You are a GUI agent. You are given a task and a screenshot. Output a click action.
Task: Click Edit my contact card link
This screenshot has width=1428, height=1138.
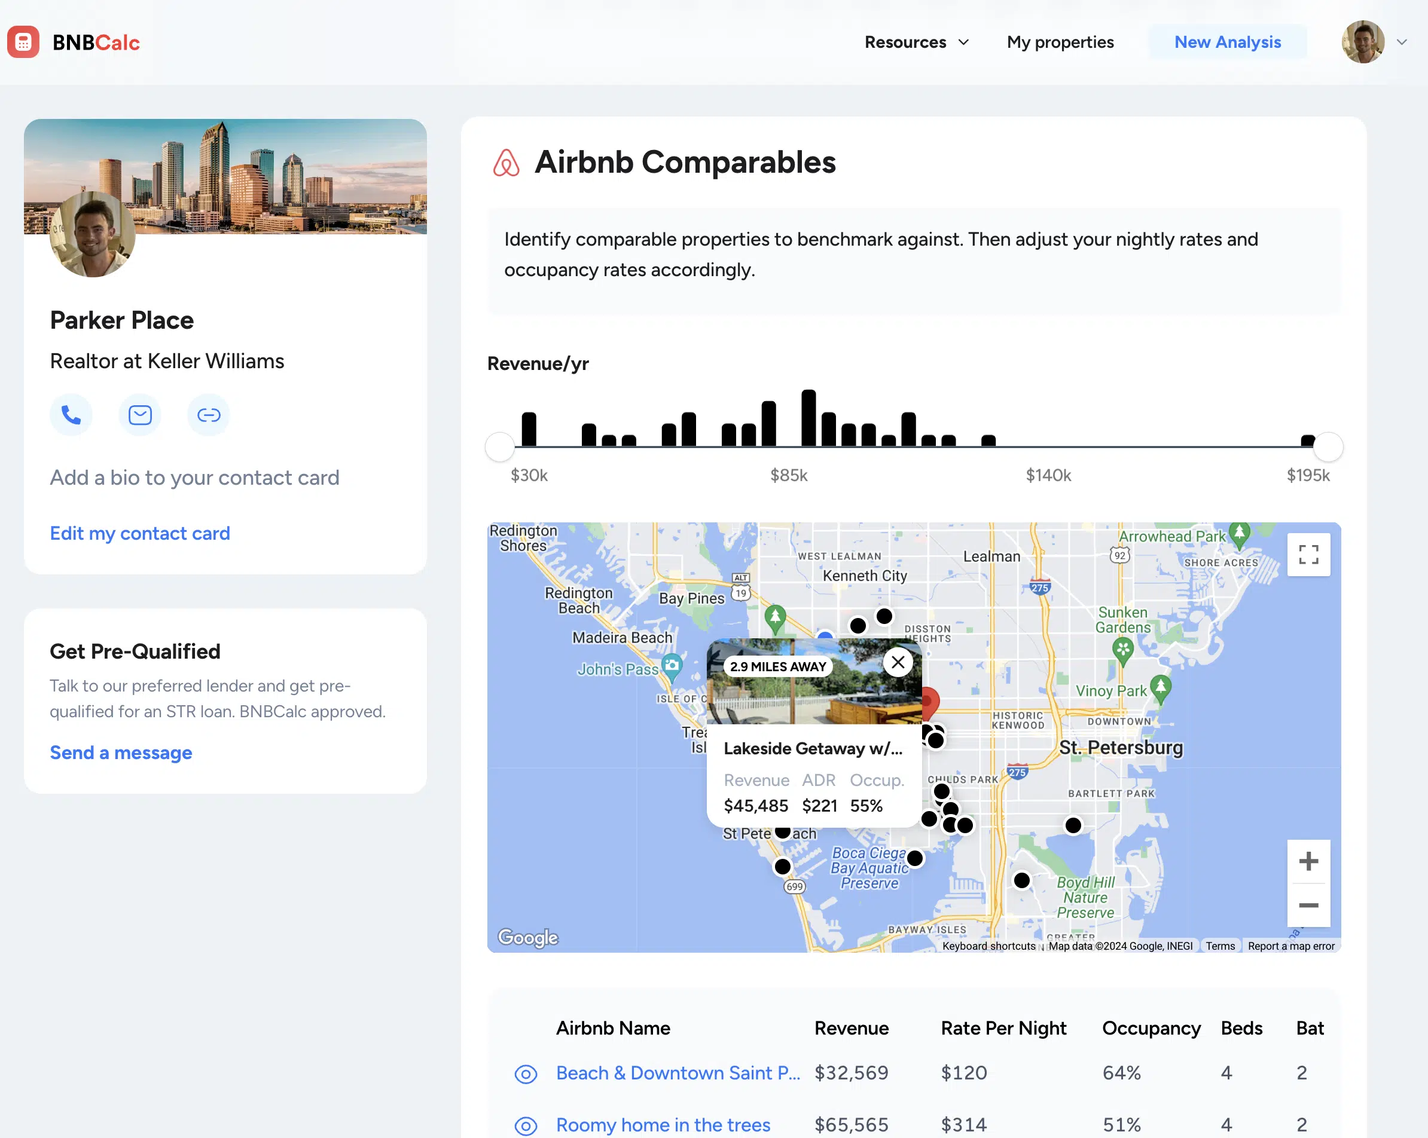140,533
